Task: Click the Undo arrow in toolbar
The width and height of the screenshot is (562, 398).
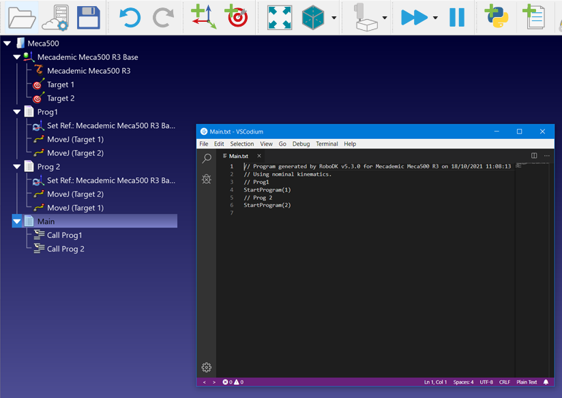Action: coord(129,17)
